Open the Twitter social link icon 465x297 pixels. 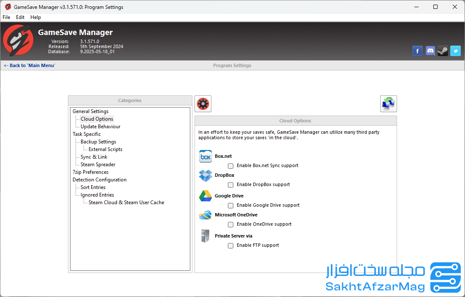456,51
